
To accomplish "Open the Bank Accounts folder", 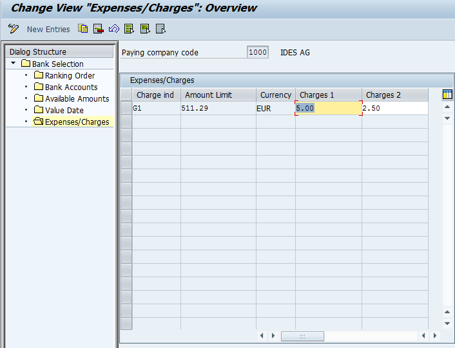I will click(x=71, y=87).
